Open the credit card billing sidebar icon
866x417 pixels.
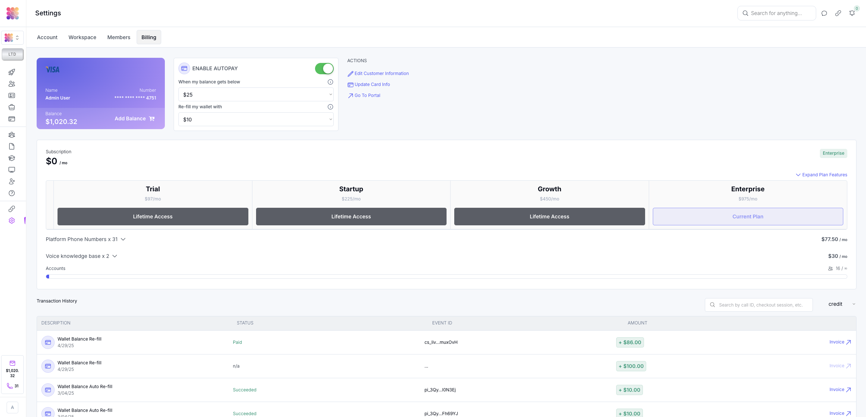[x=12, y=119]
